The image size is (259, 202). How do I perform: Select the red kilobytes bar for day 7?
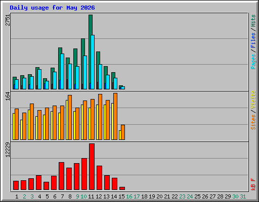pyautogui.click(x=61, y=176)
